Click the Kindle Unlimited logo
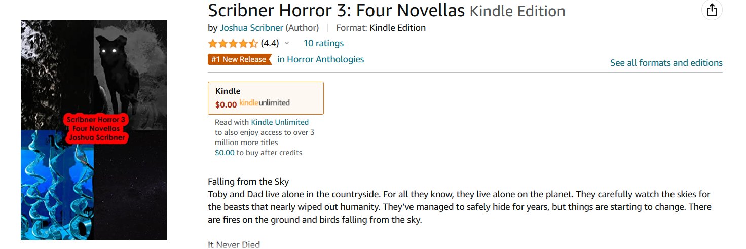Viewport: 746px width, 249px height. pyautogui.click(x=265, y=103)
